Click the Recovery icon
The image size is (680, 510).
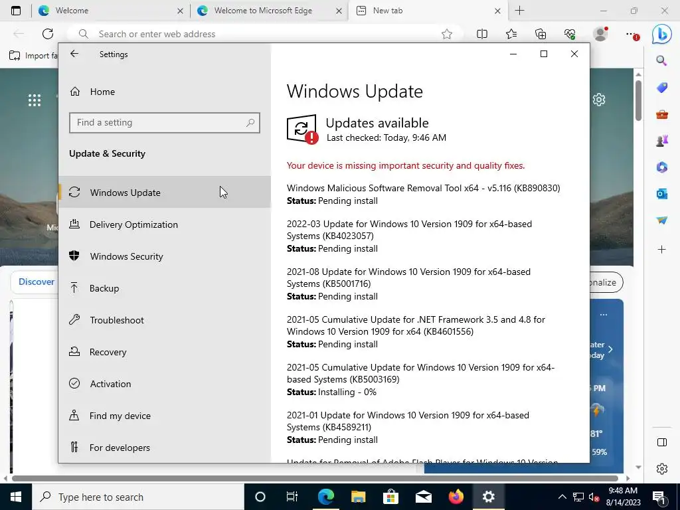click(74, 351)
